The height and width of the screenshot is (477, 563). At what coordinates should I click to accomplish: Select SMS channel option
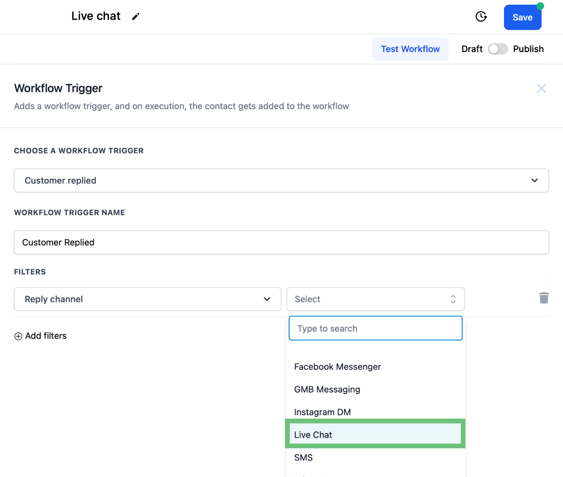tap(375, 457)
